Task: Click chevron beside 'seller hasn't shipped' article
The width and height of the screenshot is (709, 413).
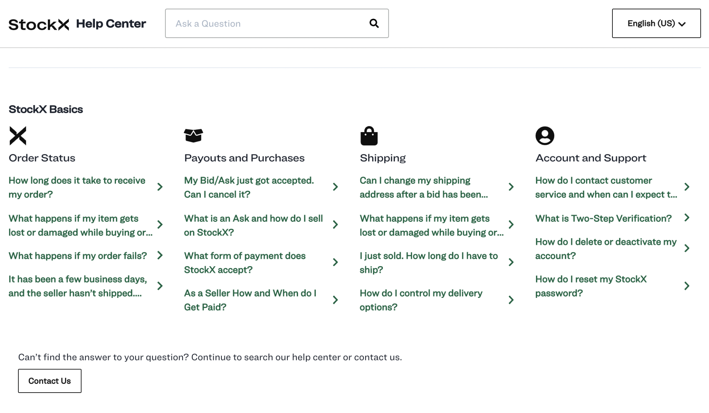Action: tap(160, 286)
